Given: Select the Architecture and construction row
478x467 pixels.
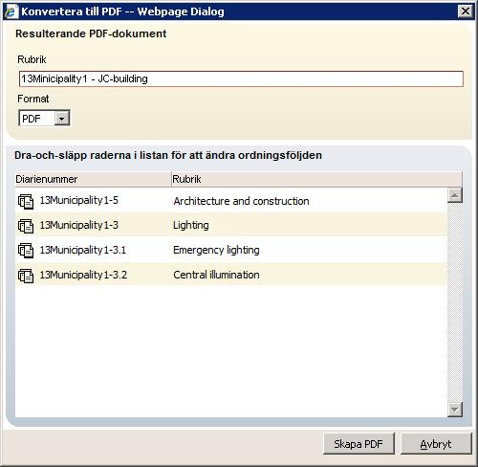Looking at the screenshot, I should (231, 201).
